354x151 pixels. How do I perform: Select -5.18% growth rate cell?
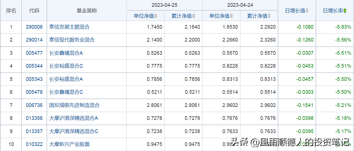[343, 118]
